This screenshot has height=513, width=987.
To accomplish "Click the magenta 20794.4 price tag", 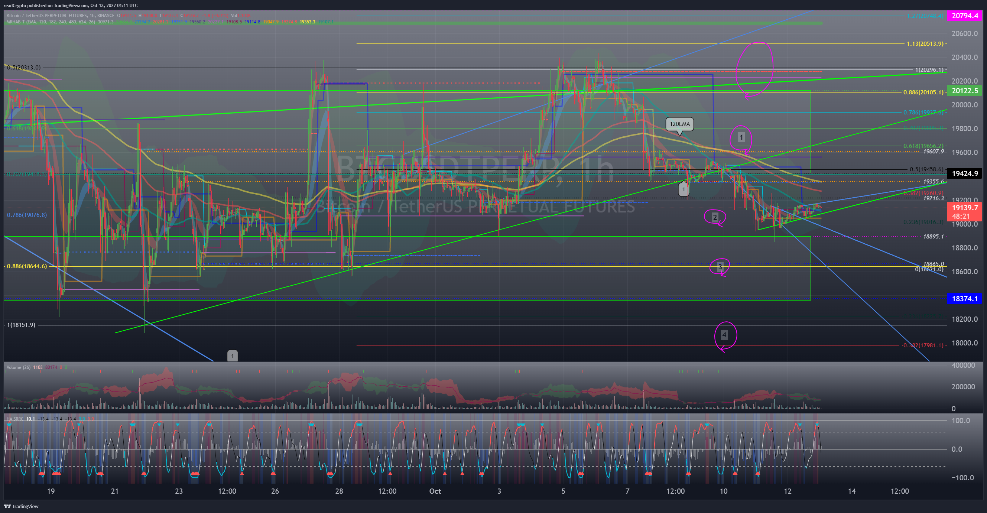I will click(965, 16).
